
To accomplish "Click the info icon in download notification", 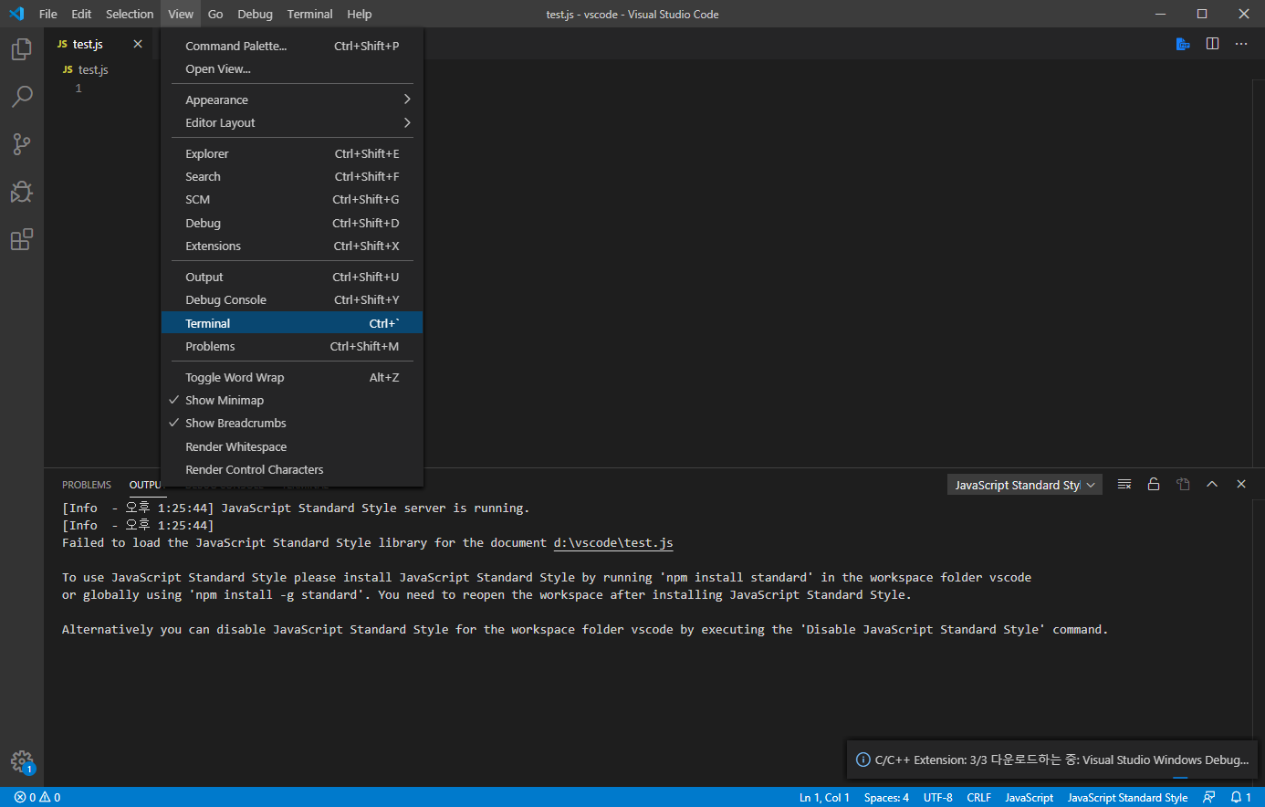I will tap(862, 760).
